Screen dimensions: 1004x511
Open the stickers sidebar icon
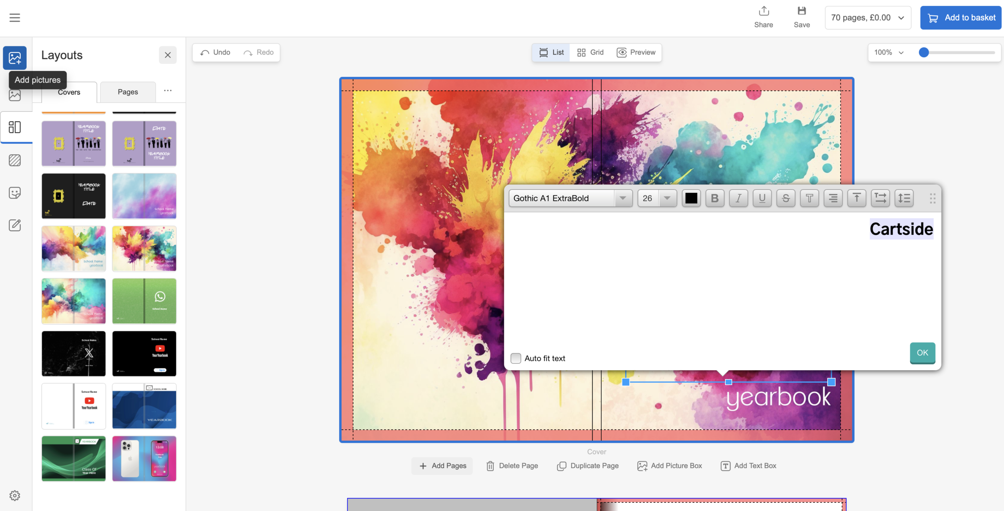tap(15, 193)
